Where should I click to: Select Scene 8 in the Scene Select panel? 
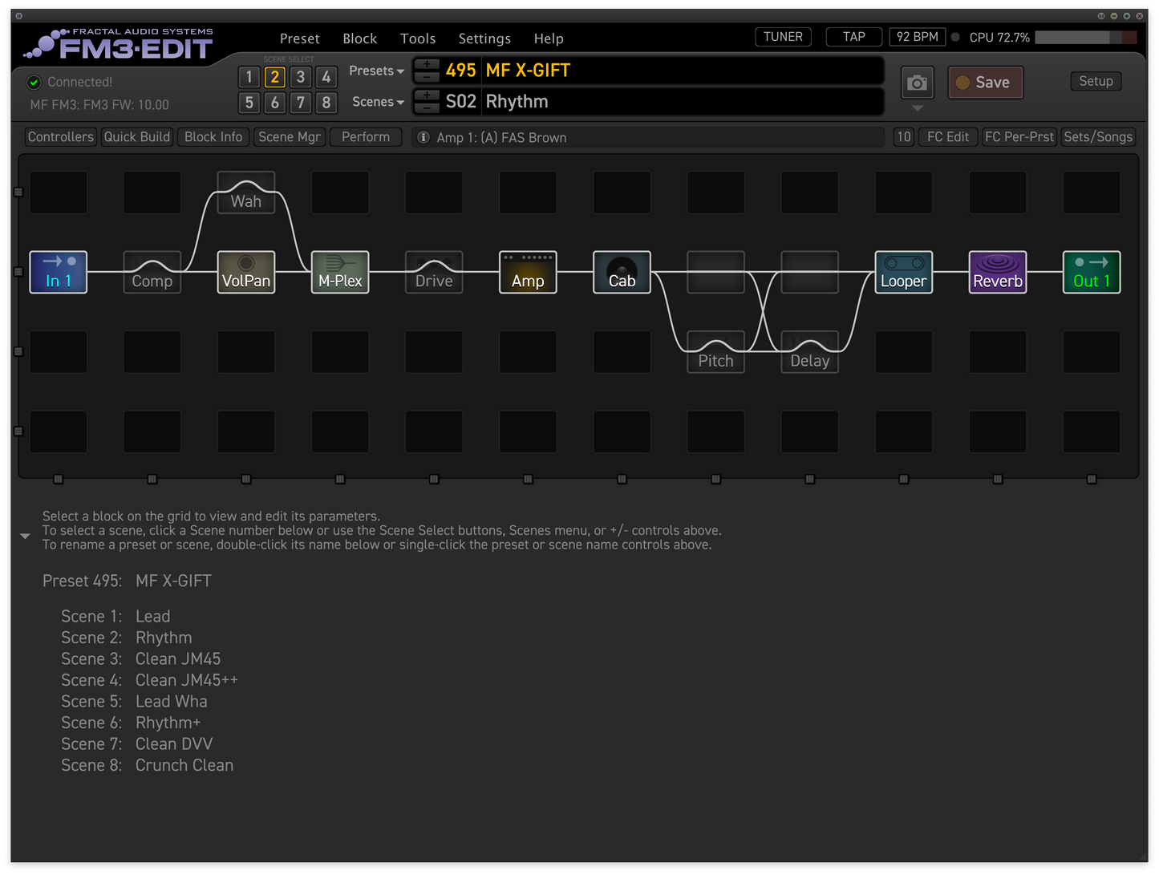[x=326, y=103]
